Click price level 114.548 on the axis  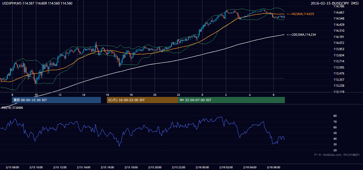coord(339,18)
